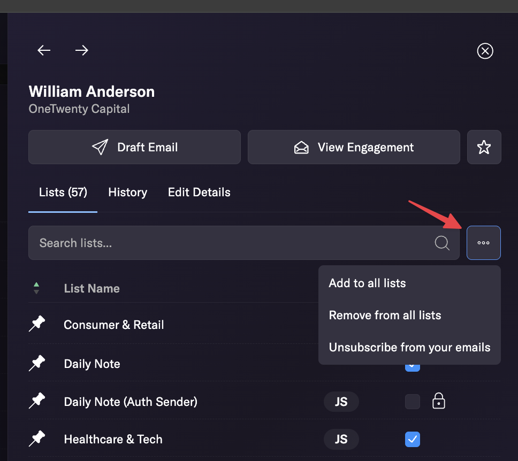Go to previous contact with back arrow

44,50
